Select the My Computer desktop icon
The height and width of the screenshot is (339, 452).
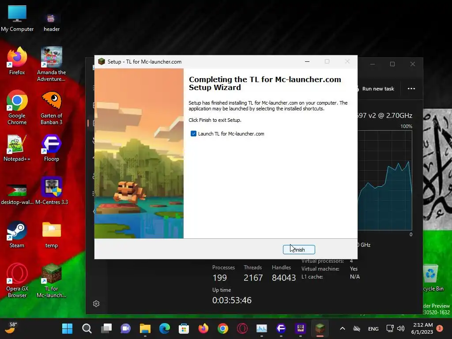[17, 19]
